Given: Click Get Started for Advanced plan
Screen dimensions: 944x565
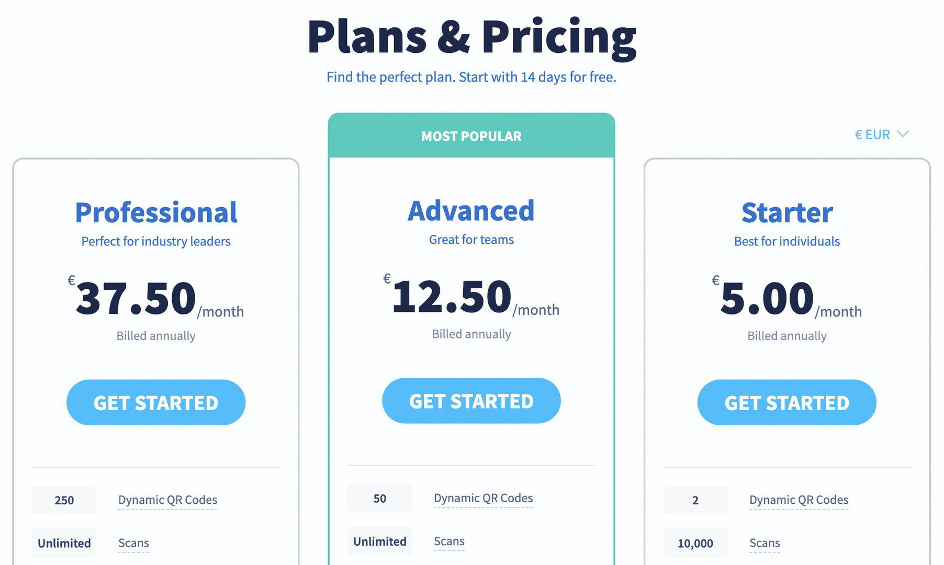Looking at the screenshot, I should point(471,401).
